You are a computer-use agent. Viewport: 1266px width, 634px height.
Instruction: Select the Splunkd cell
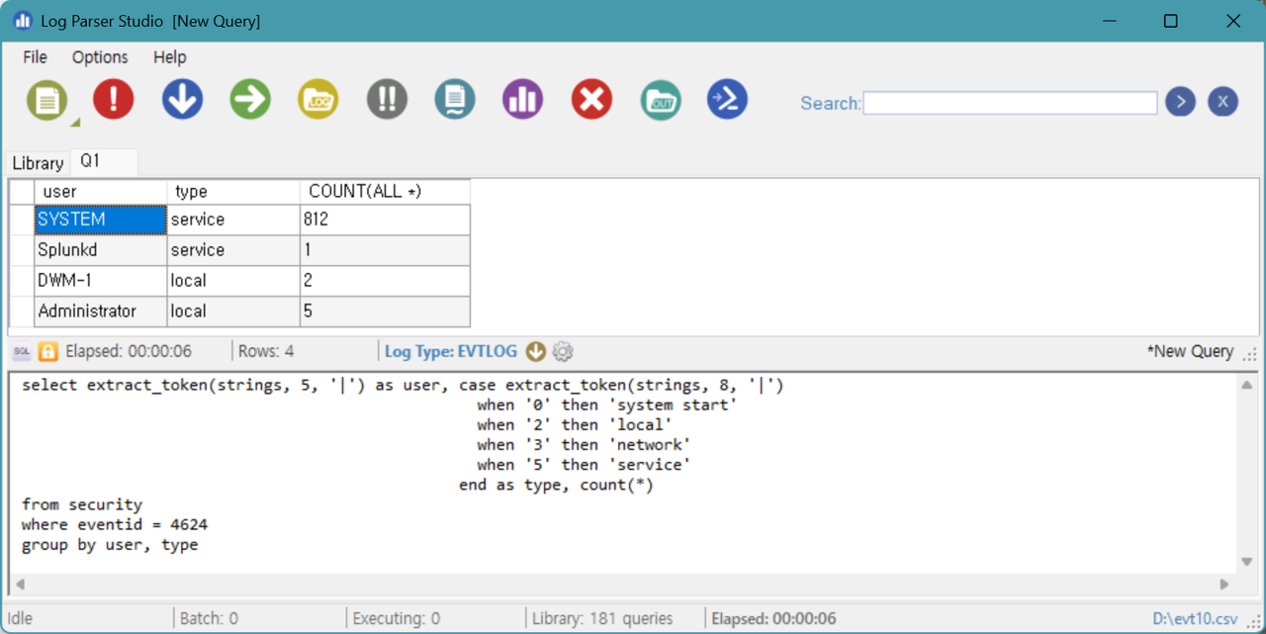coord(101,250)
